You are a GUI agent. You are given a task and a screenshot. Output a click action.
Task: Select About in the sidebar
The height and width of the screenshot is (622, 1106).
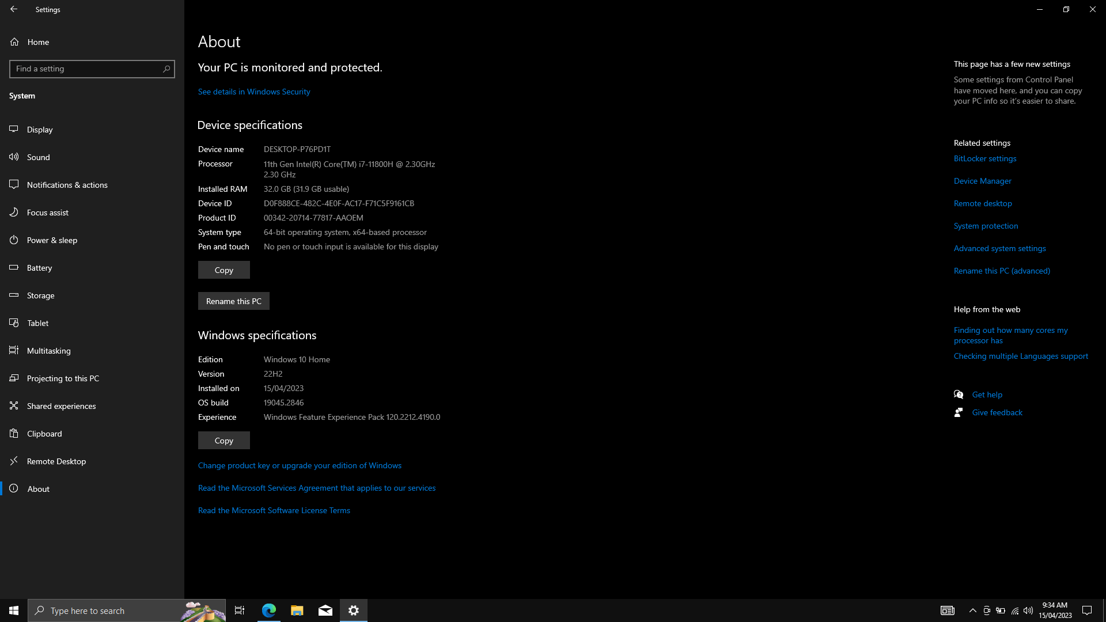point(92,489)
